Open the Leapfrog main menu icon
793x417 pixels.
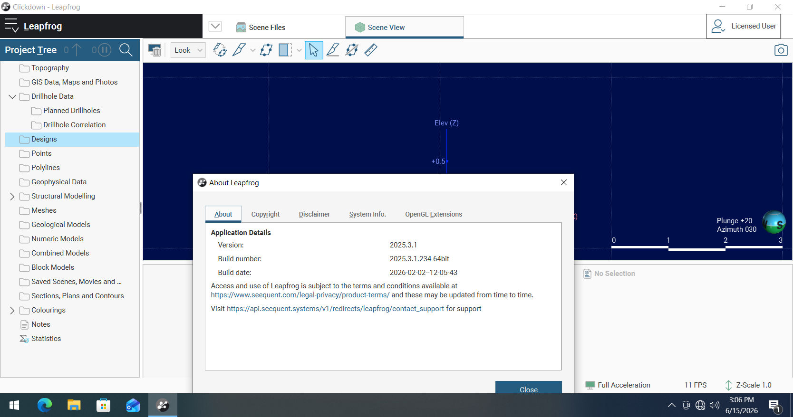click(11, 26)
